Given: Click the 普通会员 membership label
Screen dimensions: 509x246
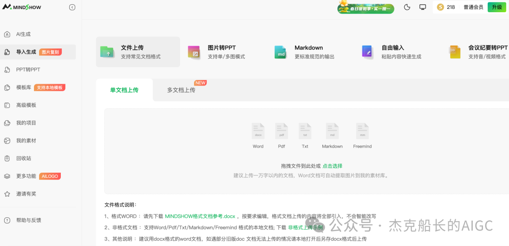Looking at the screenshot, I should click(x=473, y=7).
